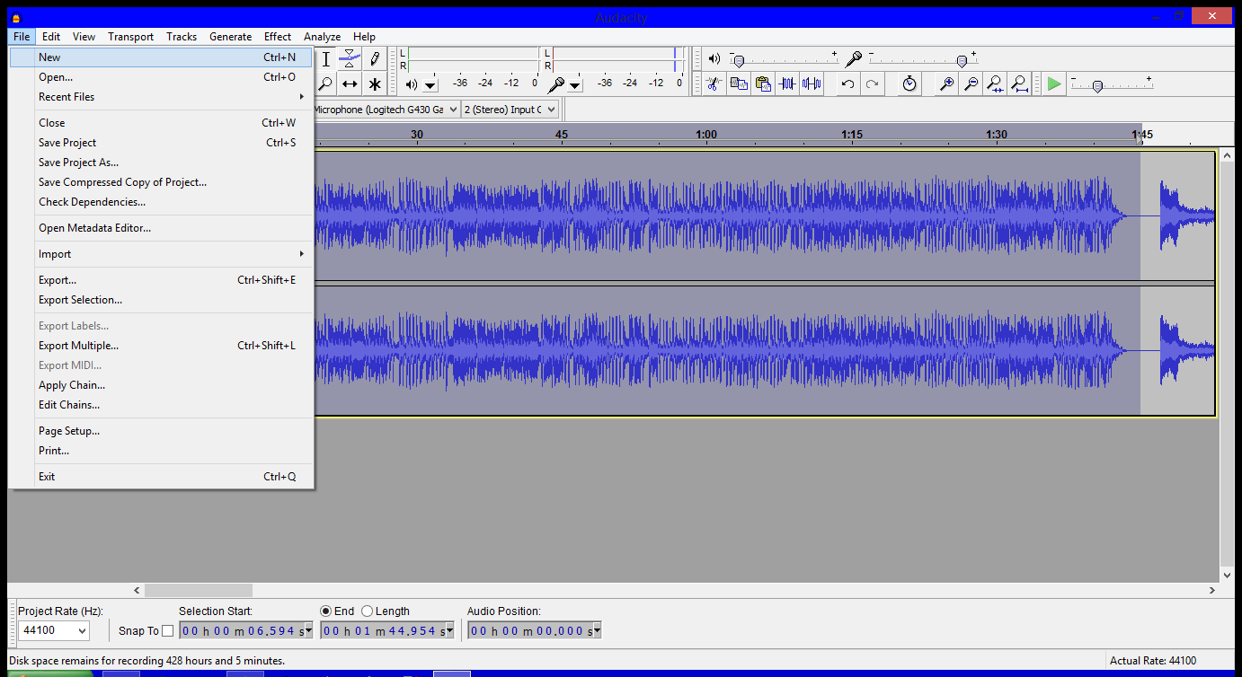Choose Open Metadata Editor... menu entry
Screen dimensions: 1242x677
pos(161,228)
